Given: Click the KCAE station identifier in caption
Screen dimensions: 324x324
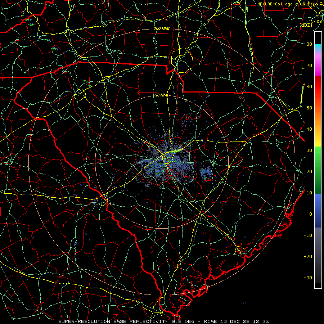Looking at the screenshot, I should (x=211, y=321).
